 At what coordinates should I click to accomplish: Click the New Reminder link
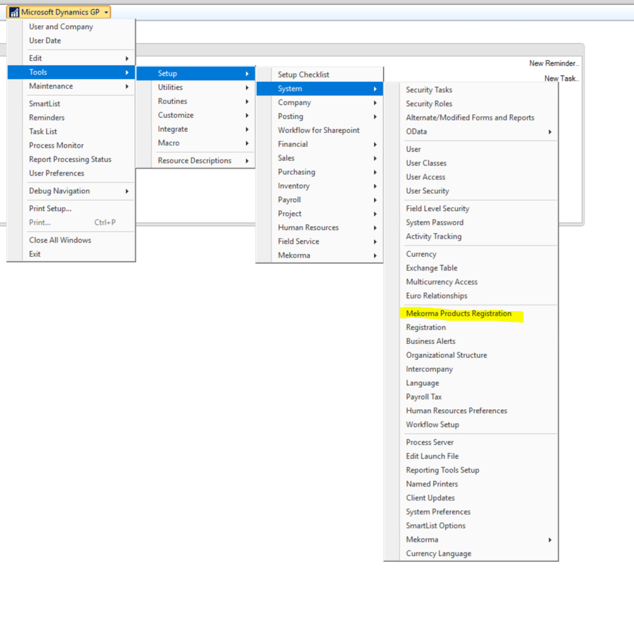[554, 63]
